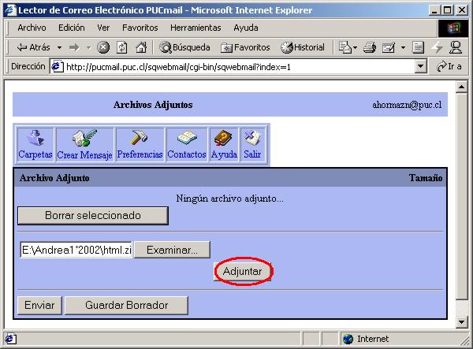Click the Guardar Borrador button
Image resolution: width=473 pixels, height=349 pixels.
pos(126,306)
